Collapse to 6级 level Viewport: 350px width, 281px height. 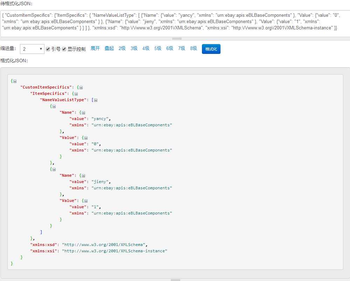pyautogui.click(x=170, y=48)
